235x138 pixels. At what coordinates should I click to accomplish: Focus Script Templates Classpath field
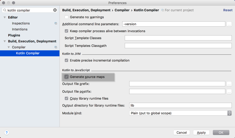pos(178,46)
